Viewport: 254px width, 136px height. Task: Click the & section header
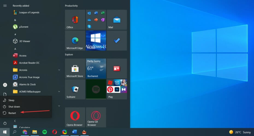click(15, 20)
